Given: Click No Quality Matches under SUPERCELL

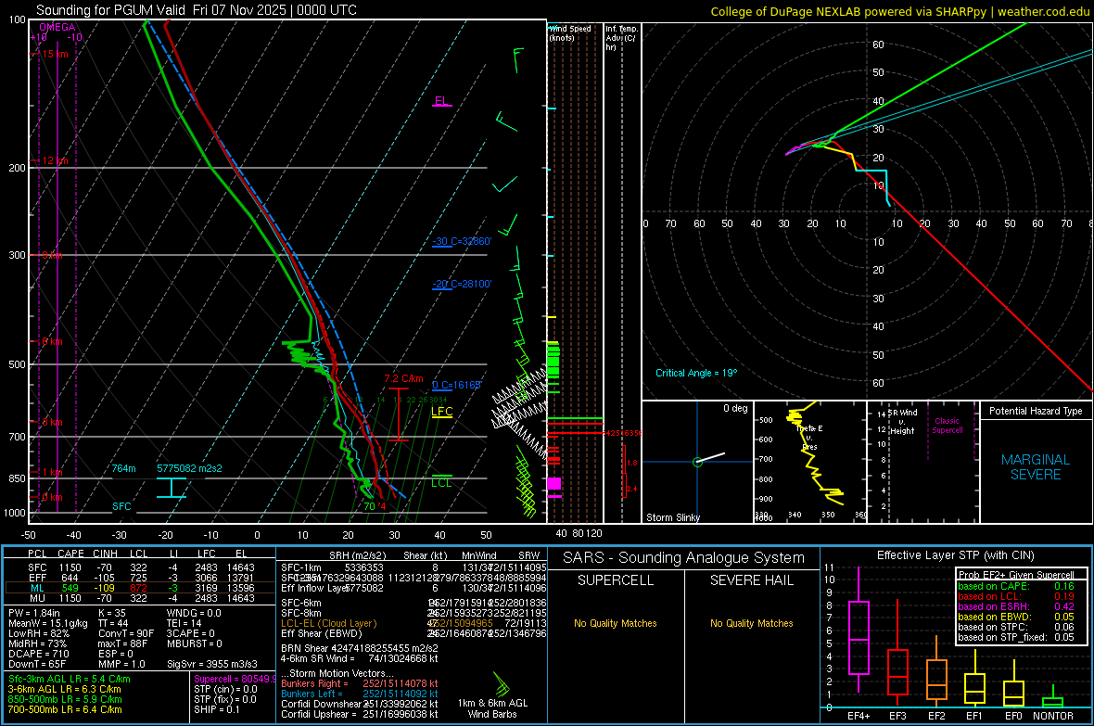Looking at the screenshot, I should coord(616,623).
